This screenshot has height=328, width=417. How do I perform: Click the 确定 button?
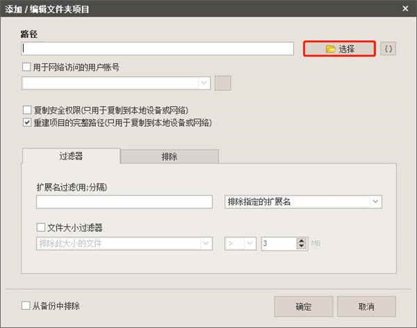coord(303,307)
